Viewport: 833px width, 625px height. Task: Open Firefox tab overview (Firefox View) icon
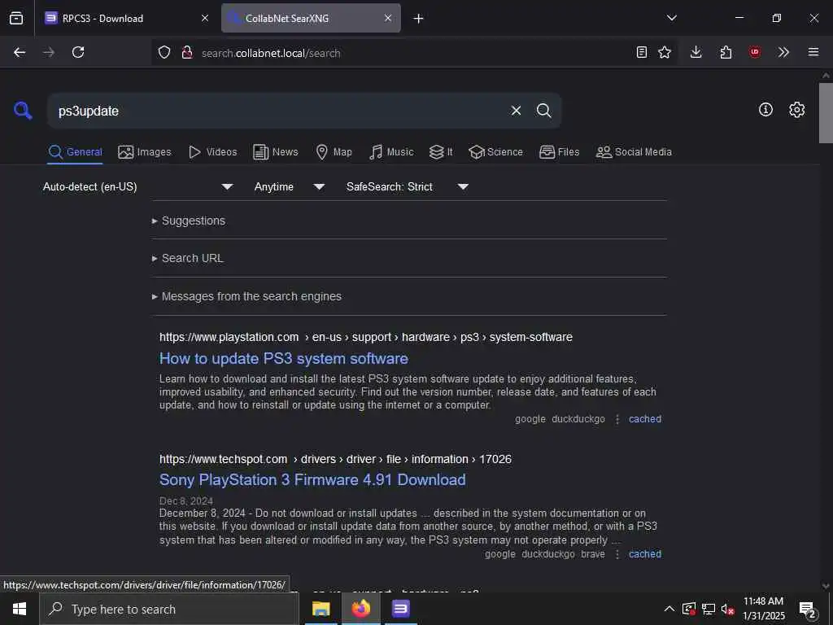[x=16, y=18]
